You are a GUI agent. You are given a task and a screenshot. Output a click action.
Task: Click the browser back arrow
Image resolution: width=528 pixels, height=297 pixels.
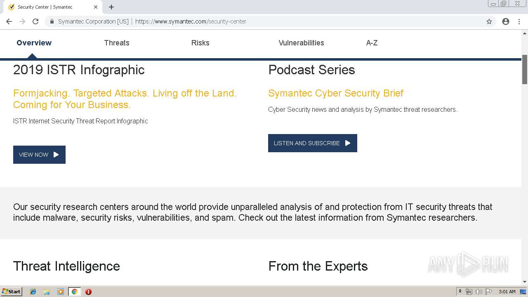point(9,21)
